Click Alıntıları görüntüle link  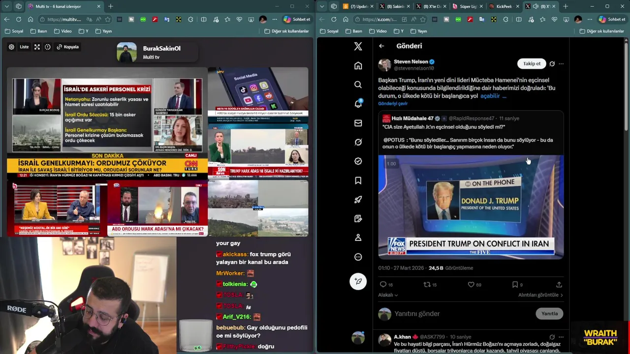click(x=540, y=295)
